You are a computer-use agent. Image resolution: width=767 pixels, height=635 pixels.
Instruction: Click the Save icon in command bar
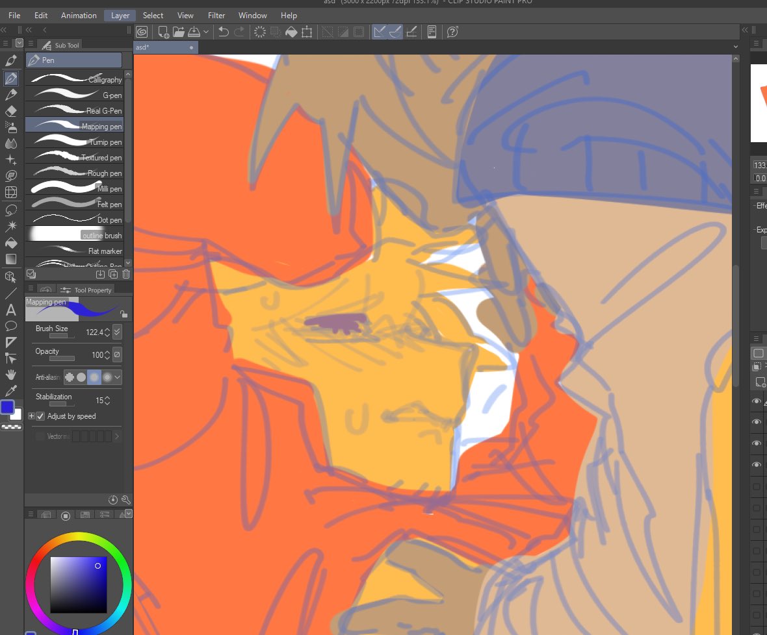coord(194,32)
